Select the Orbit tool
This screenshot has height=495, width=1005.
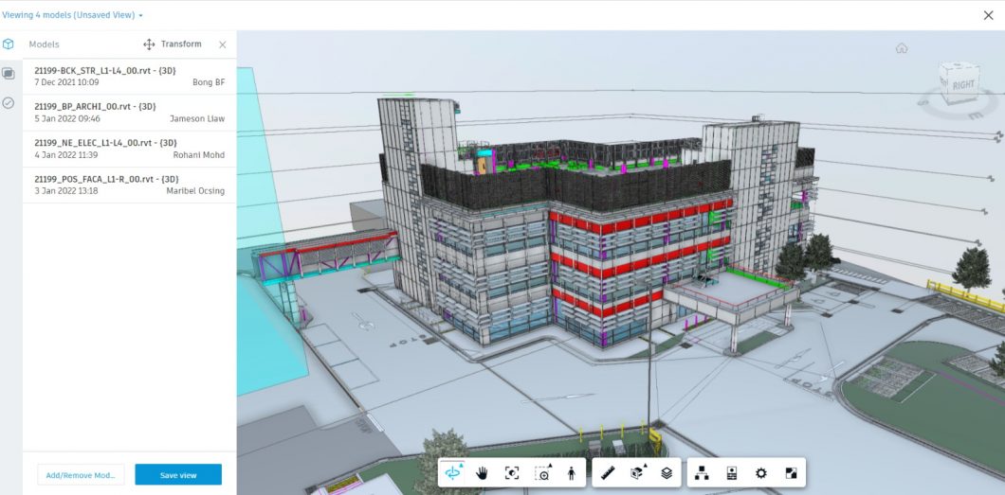452,472
